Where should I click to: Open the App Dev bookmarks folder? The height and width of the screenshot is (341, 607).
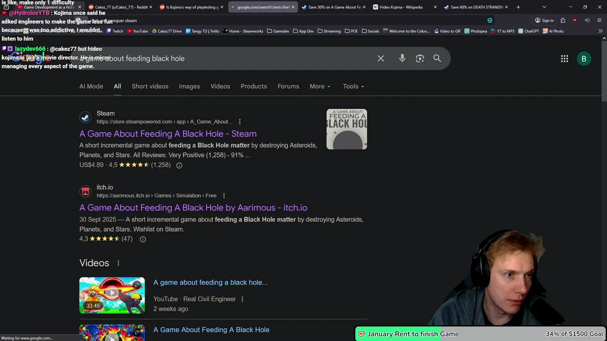(303, 31)
